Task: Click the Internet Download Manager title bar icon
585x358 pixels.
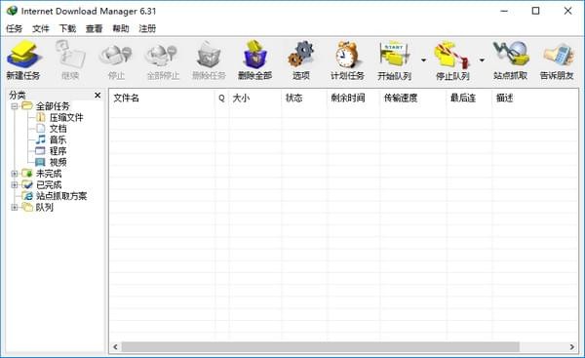Action: point(12,11)
